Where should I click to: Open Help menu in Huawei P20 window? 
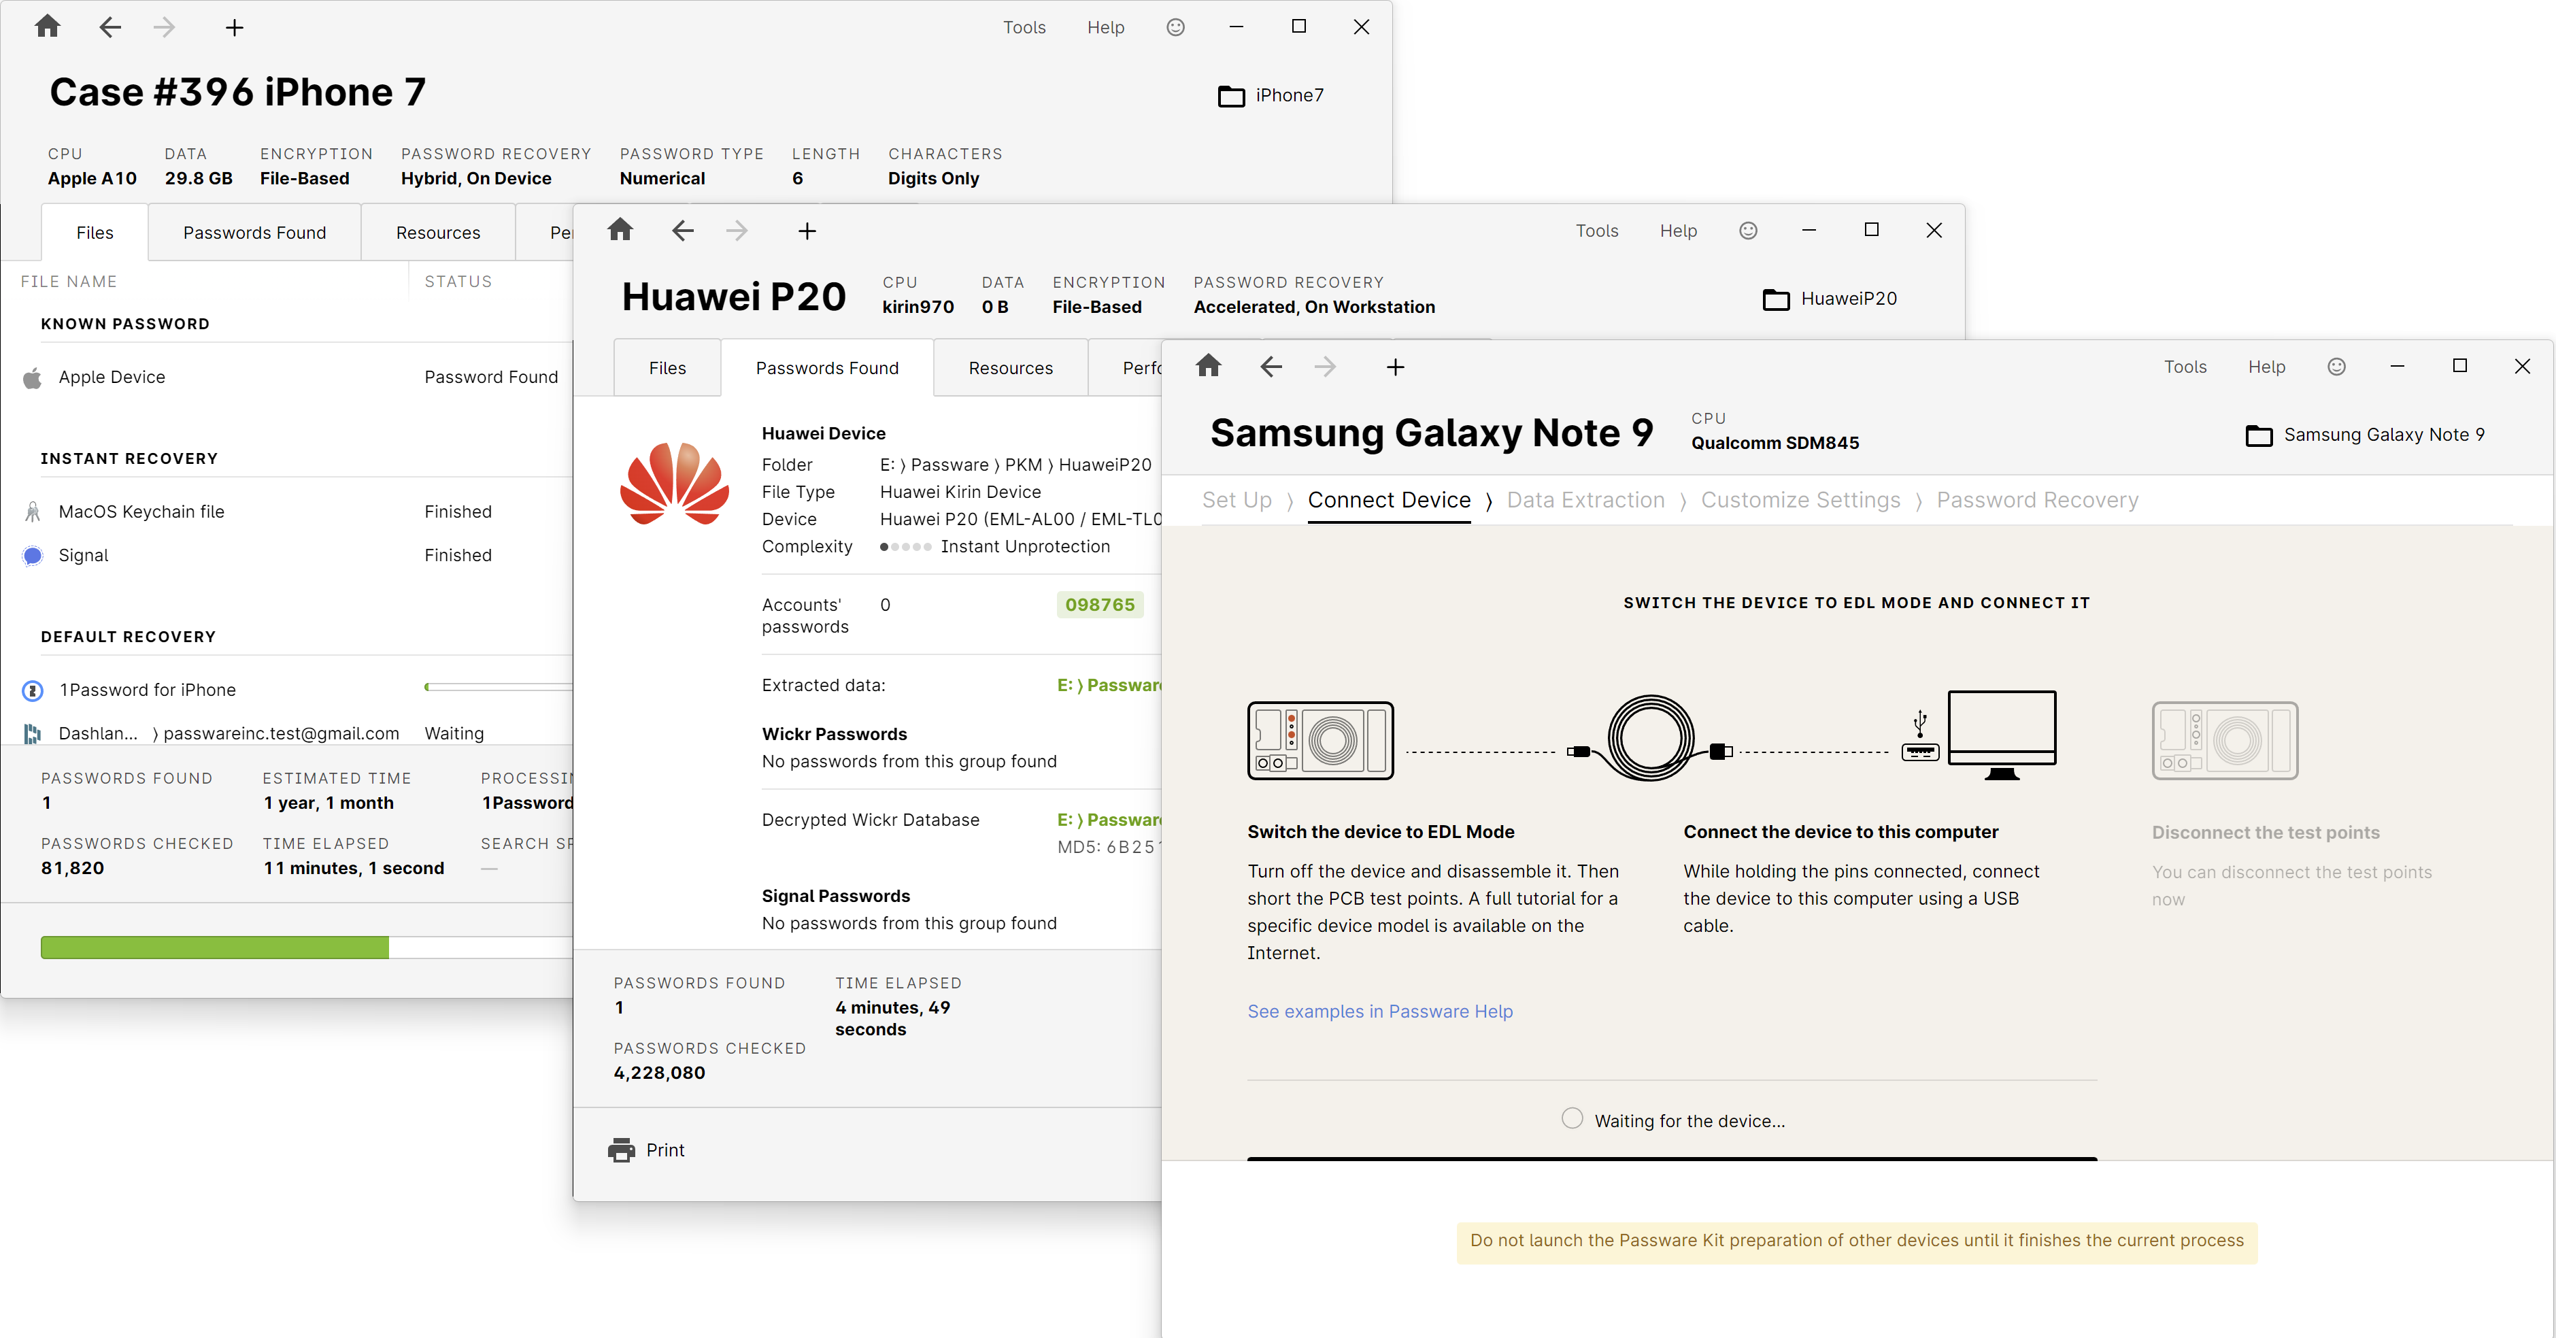tap(1678, 231)
